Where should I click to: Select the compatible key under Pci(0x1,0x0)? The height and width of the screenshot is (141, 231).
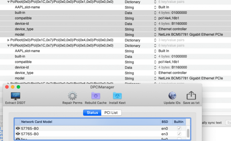(x=23, y=18)
